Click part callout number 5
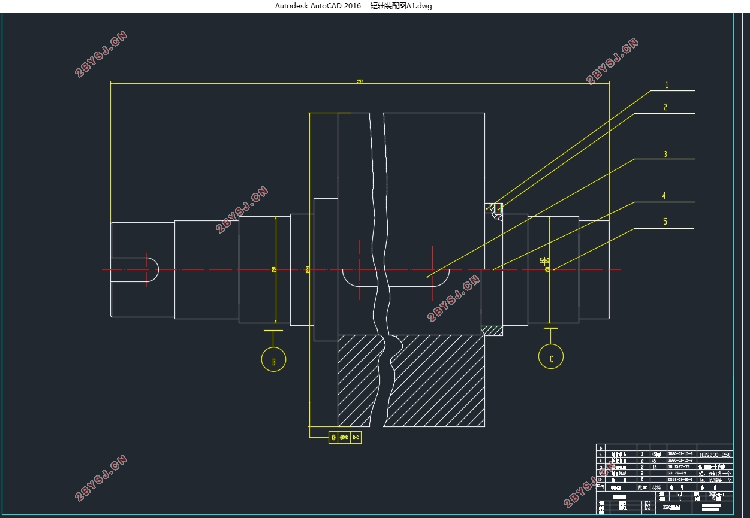This screenshot has height=518, width=750. 665,222
